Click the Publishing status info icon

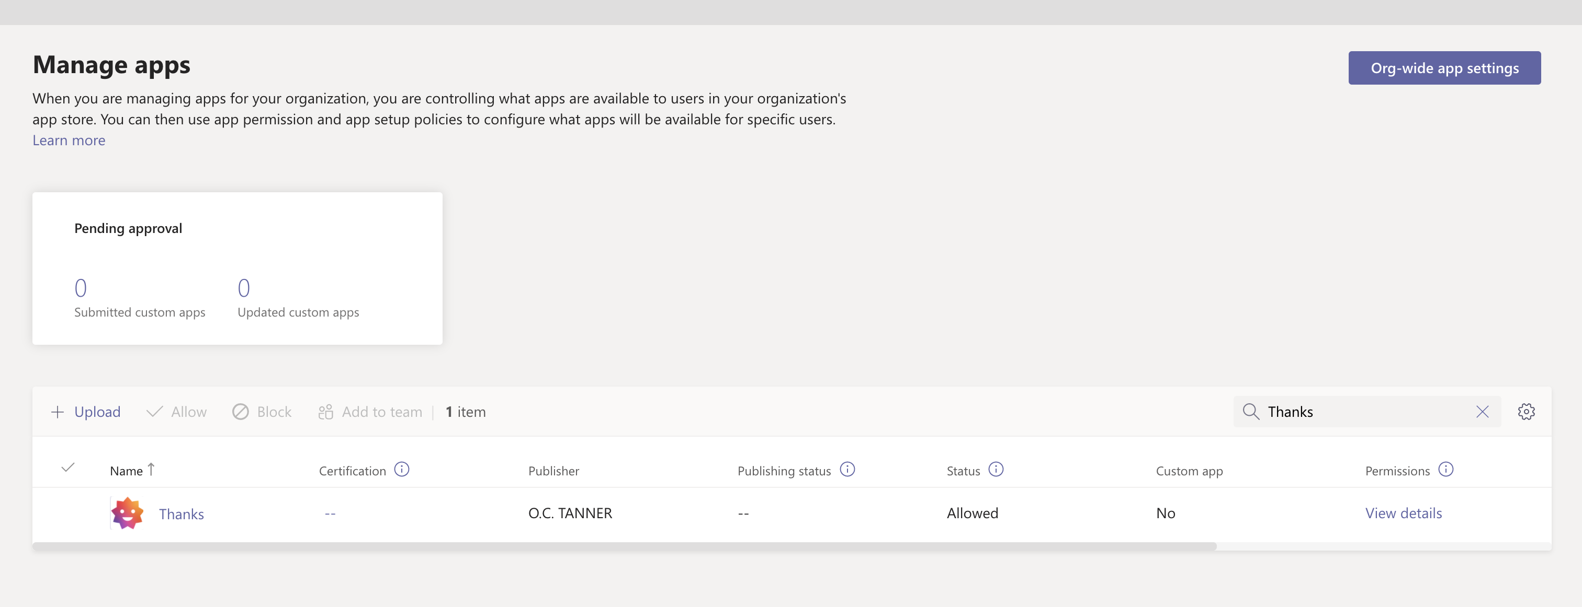coord(847,470)
